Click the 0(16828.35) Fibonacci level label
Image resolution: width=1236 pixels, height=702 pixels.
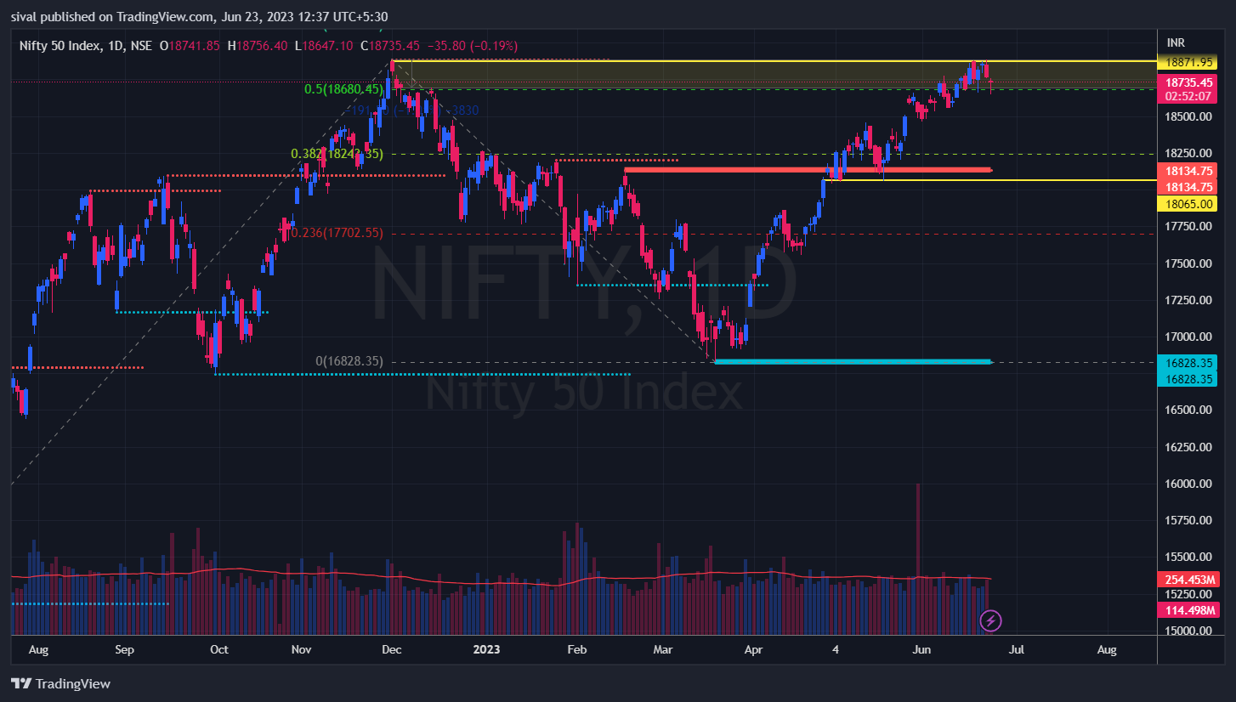[x=349, y=361]
